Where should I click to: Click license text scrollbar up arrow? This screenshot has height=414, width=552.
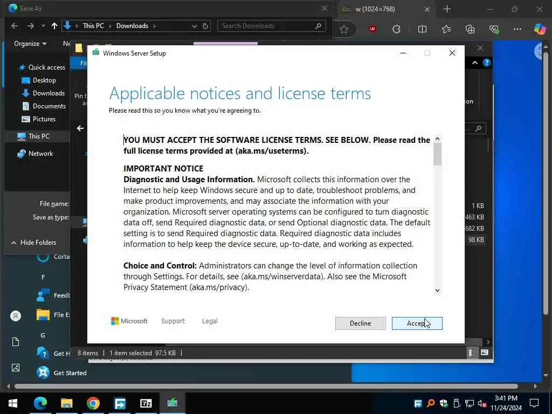(437, 139)
